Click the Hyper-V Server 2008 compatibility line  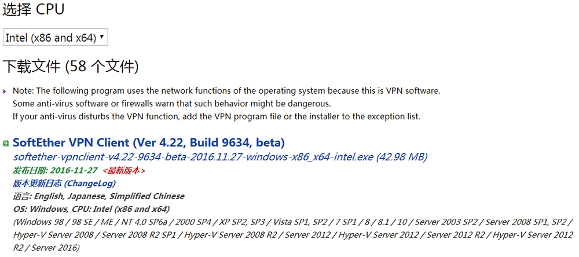tap(293, 235)
